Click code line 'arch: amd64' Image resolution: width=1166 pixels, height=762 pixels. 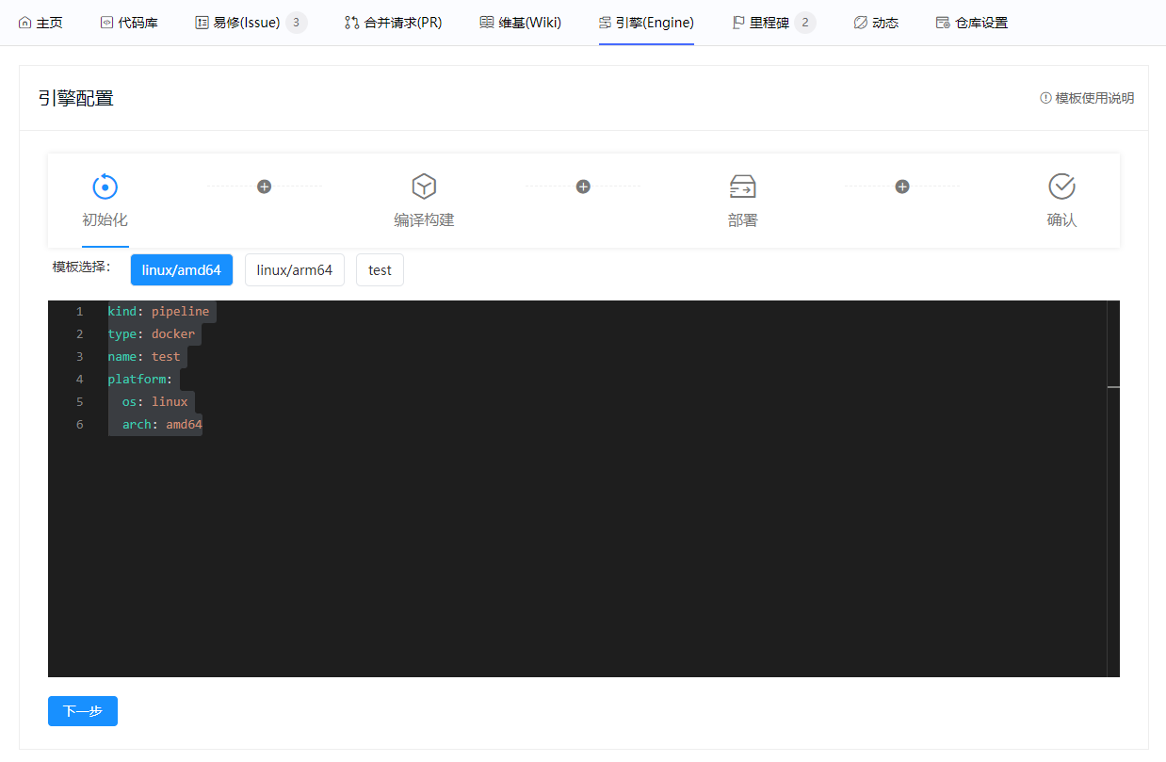pos(162,425)
